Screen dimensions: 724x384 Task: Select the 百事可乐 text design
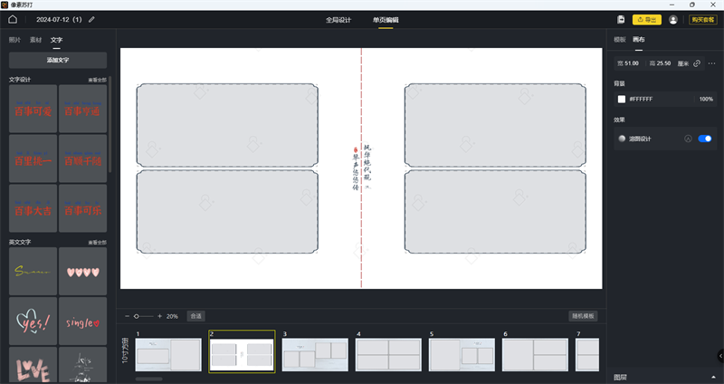(x=82, y=208)
